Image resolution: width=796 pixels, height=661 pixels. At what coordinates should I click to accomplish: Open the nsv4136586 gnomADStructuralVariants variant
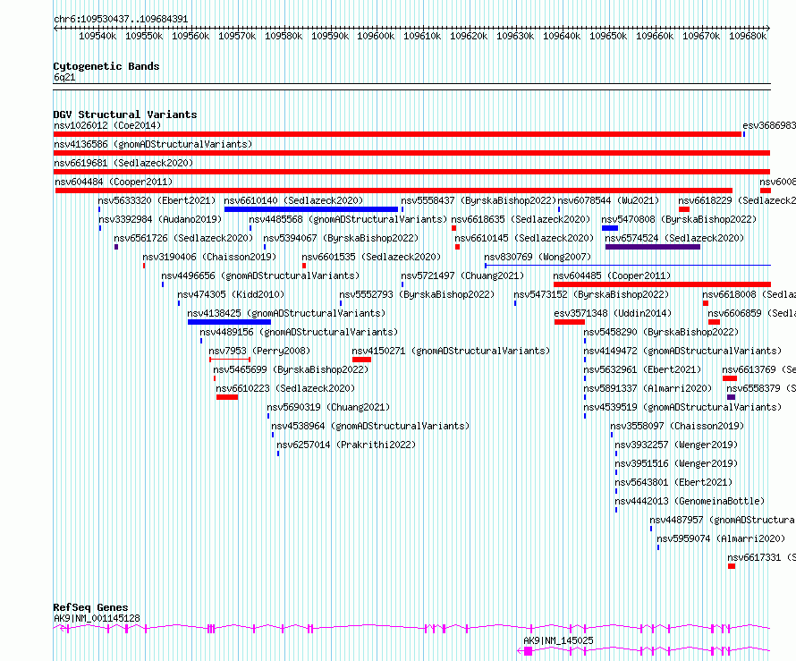click(153, 144)
